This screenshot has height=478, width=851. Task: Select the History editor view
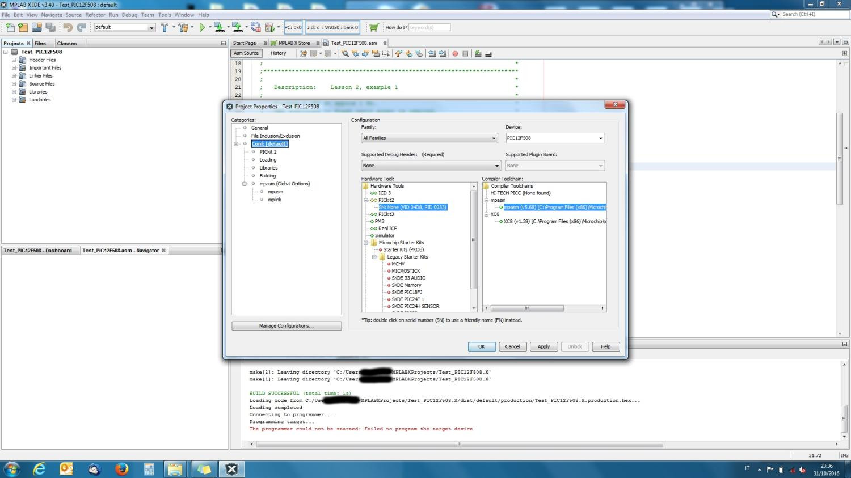[x=278, y=53]
